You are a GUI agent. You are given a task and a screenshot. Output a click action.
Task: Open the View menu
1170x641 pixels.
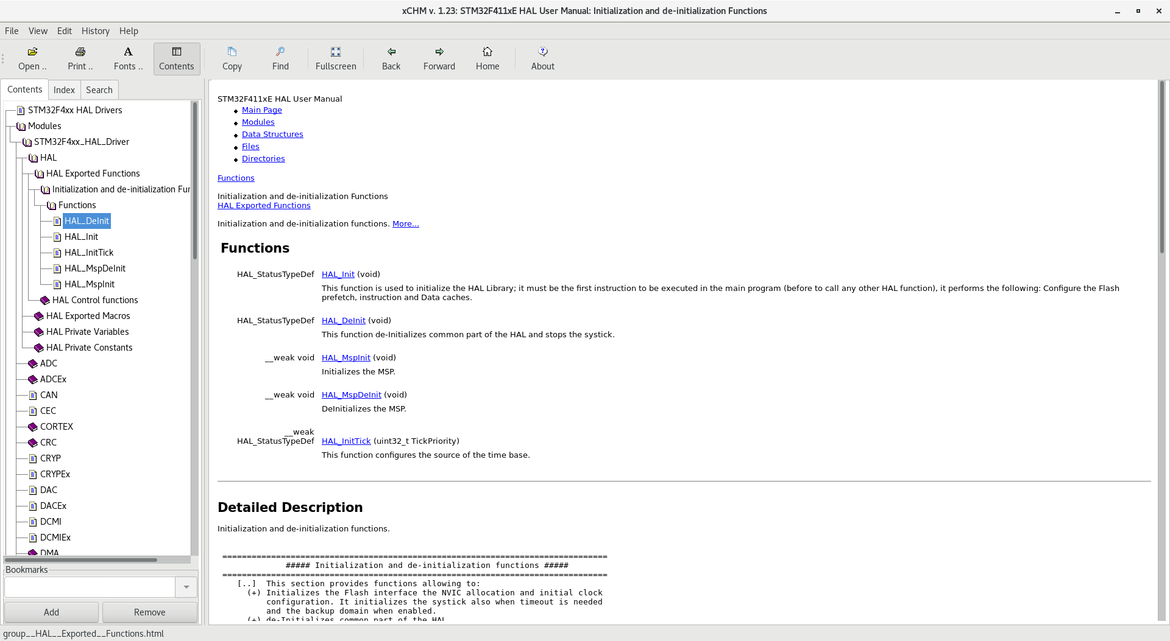tap(38, 31)
